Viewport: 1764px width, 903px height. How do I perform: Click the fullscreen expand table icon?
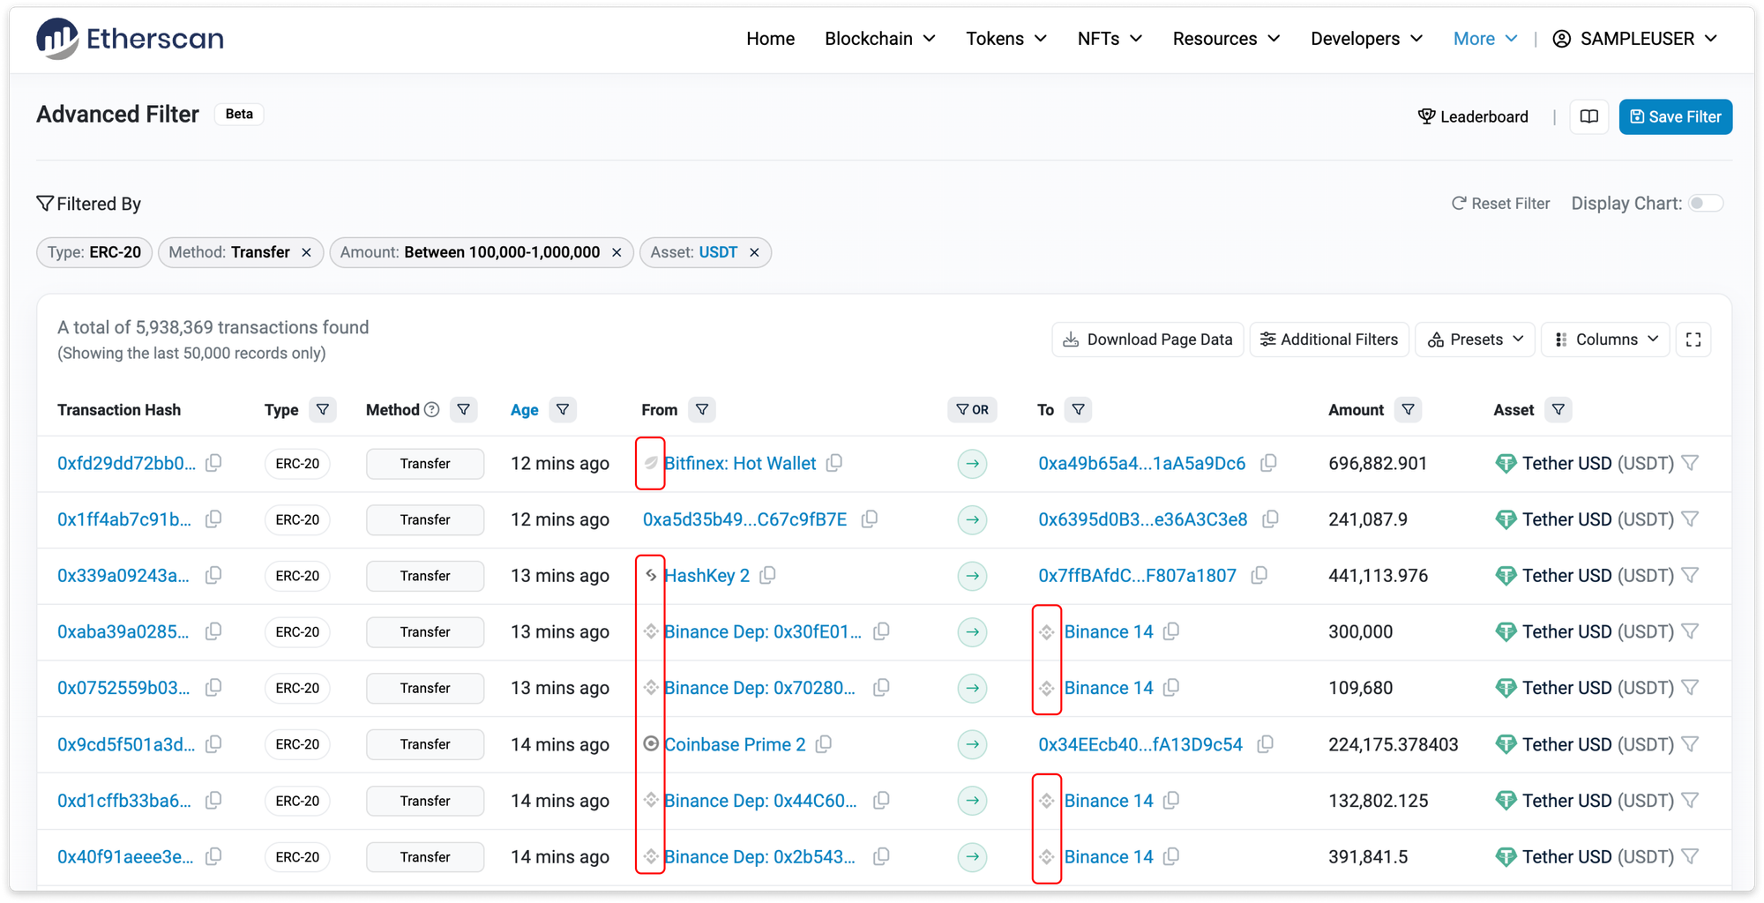(x=1693, y=340)
